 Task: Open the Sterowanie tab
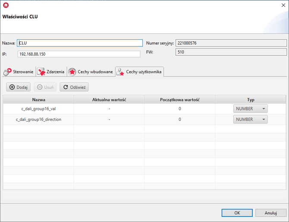[19, 72]
